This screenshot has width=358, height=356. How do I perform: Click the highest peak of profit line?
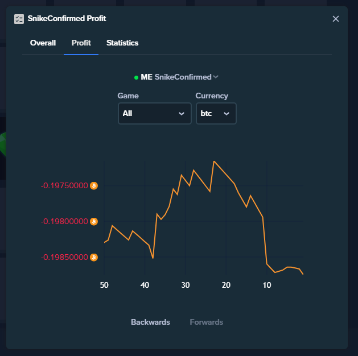[214, 162]
